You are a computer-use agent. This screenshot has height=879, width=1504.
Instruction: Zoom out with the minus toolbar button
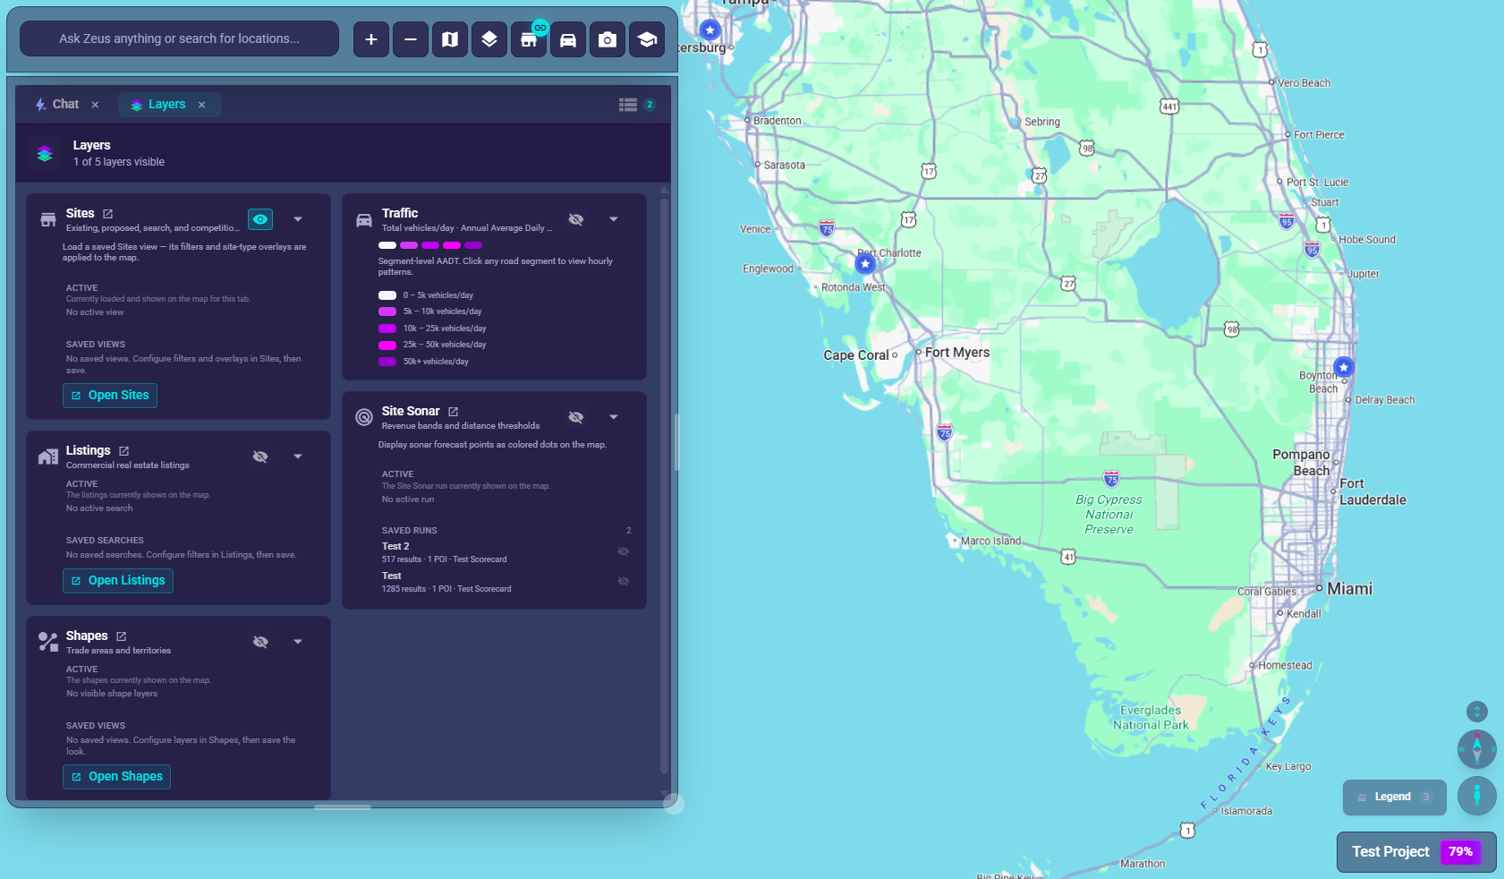411,39
